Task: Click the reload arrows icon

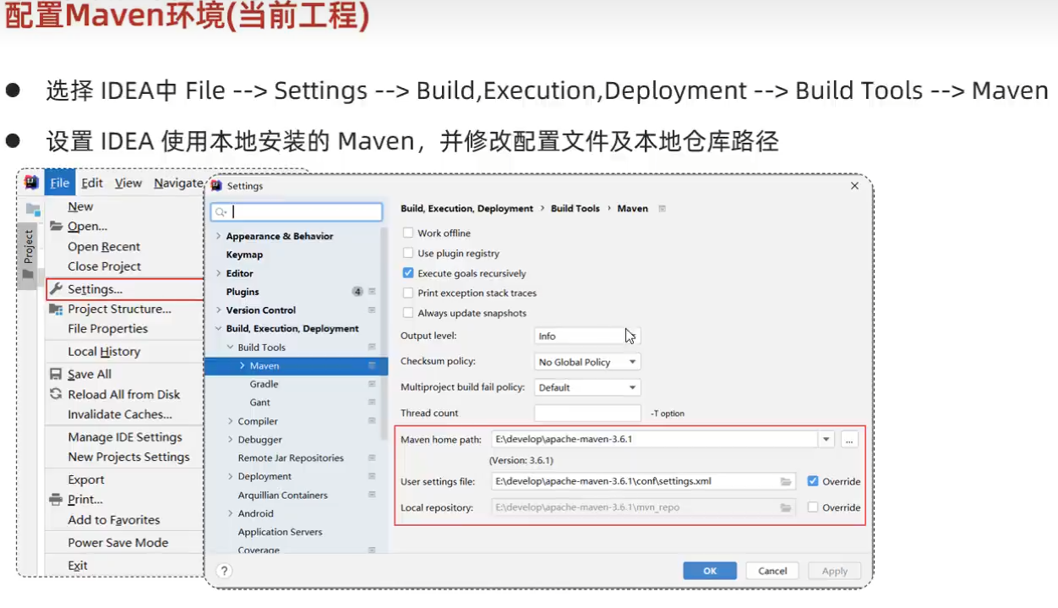Action: [56, 394]
